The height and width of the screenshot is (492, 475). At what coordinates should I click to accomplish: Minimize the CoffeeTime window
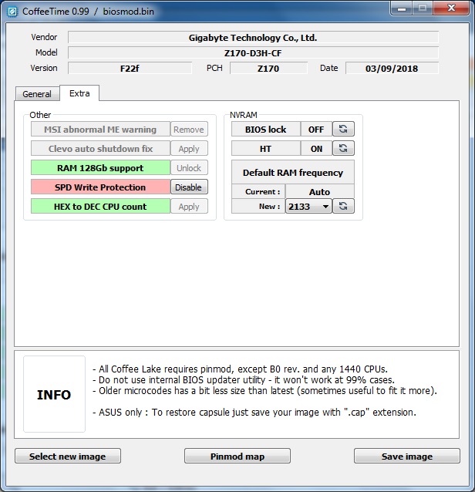402,8
